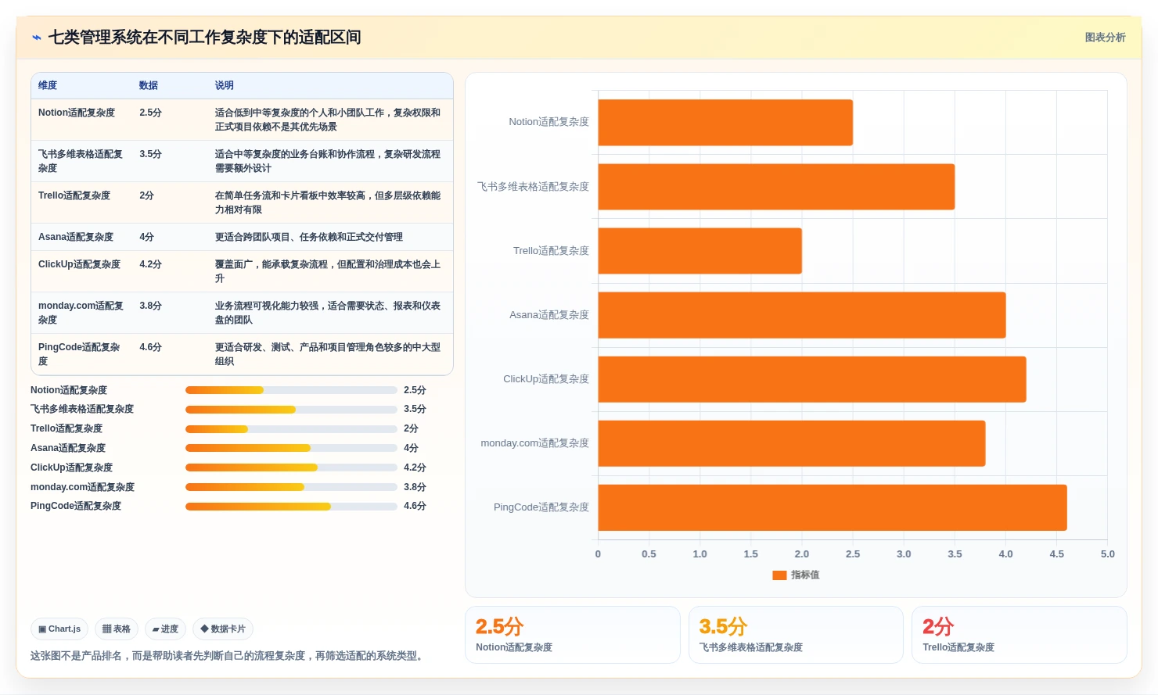The image size is (1158, 695).
Task: Click the ClickUp progress bar
Action: point(291,468)
